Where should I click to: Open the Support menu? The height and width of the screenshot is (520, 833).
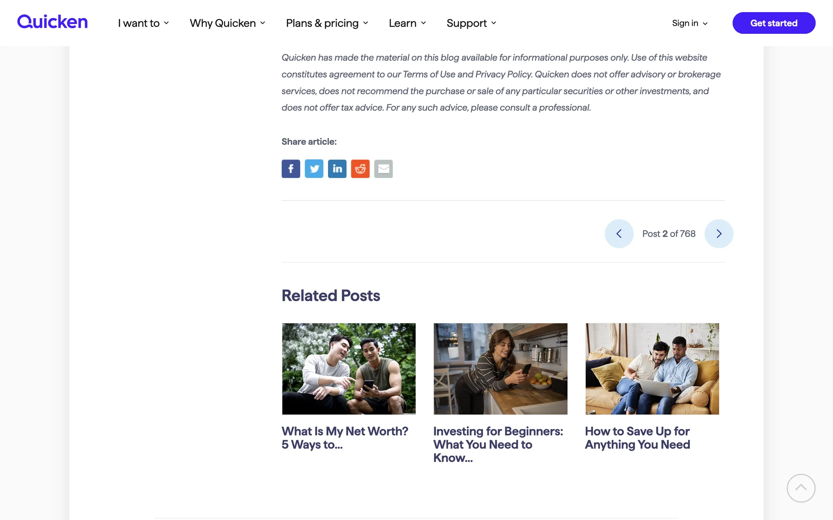coord(471,23)
